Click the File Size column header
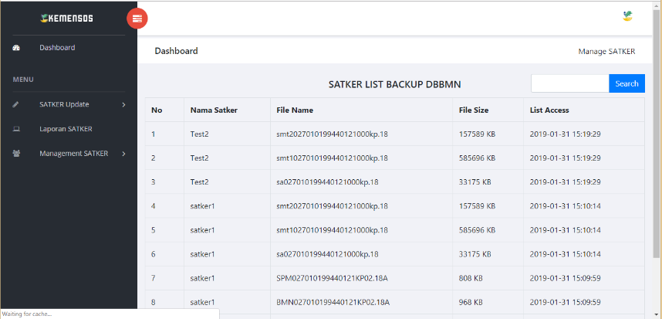The height and width of the screenshot is (319, 662). click(x=474, y=110)
